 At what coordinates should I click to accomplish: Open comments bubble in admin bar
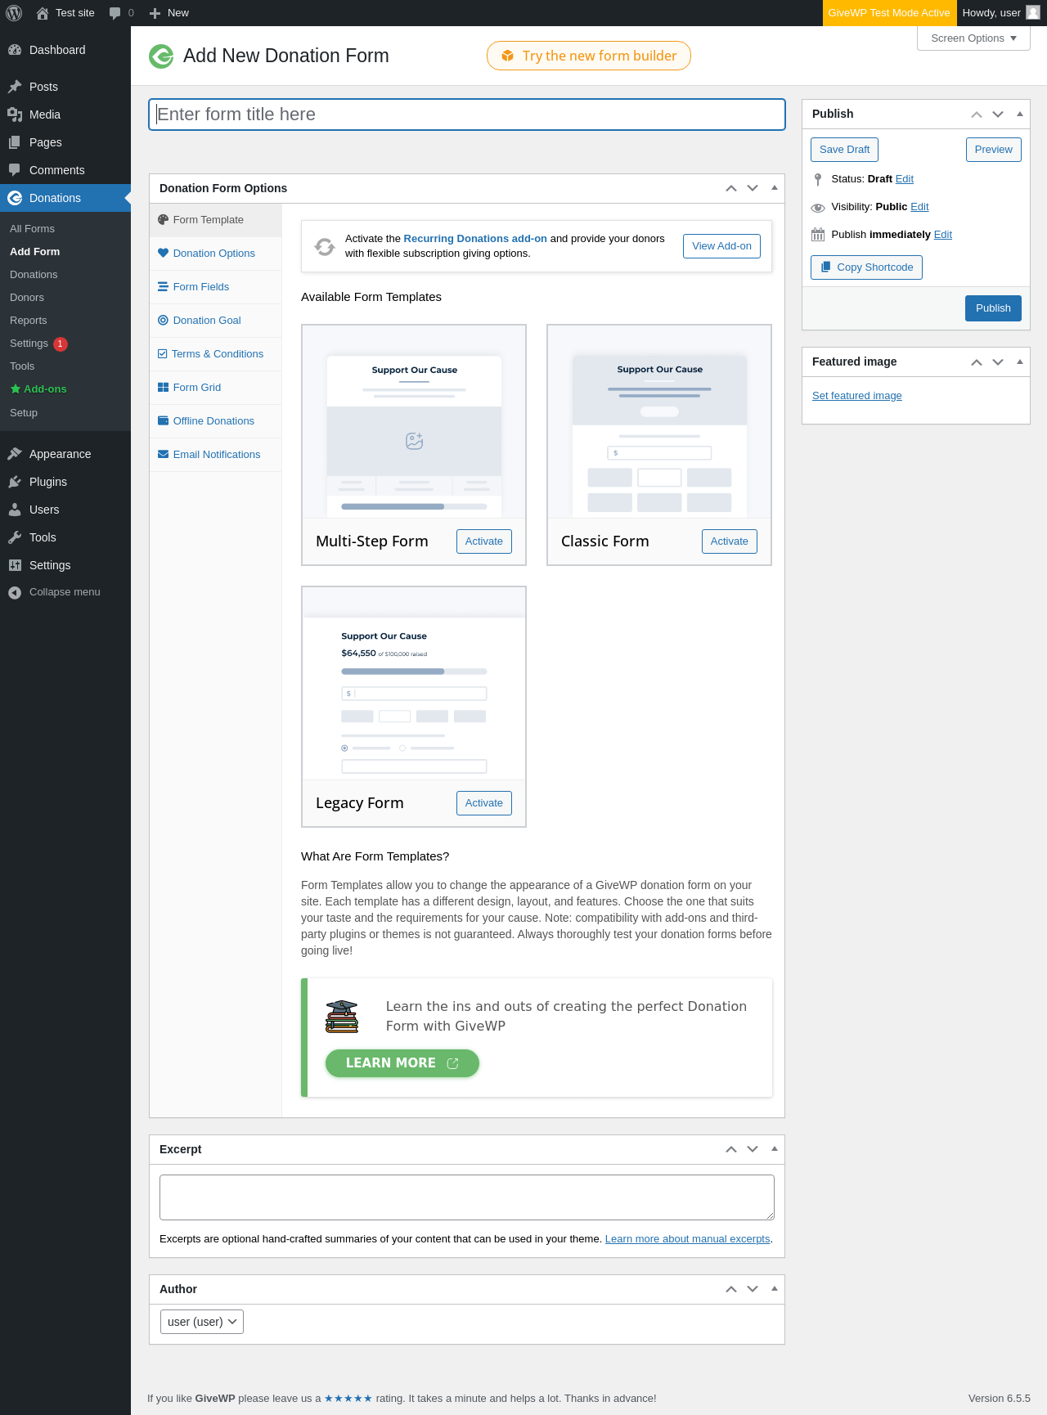click(x=115, y=13)
